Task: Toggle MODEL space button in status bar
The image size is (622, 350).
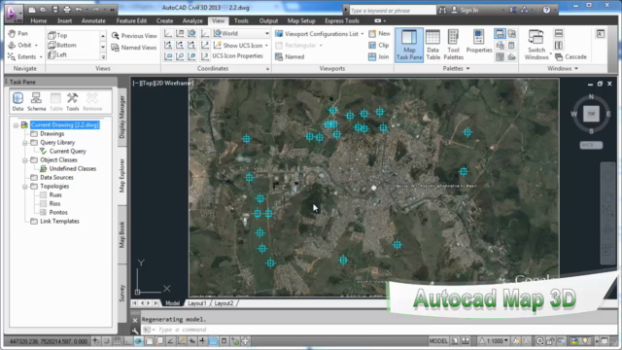Action: pos(438,341)
